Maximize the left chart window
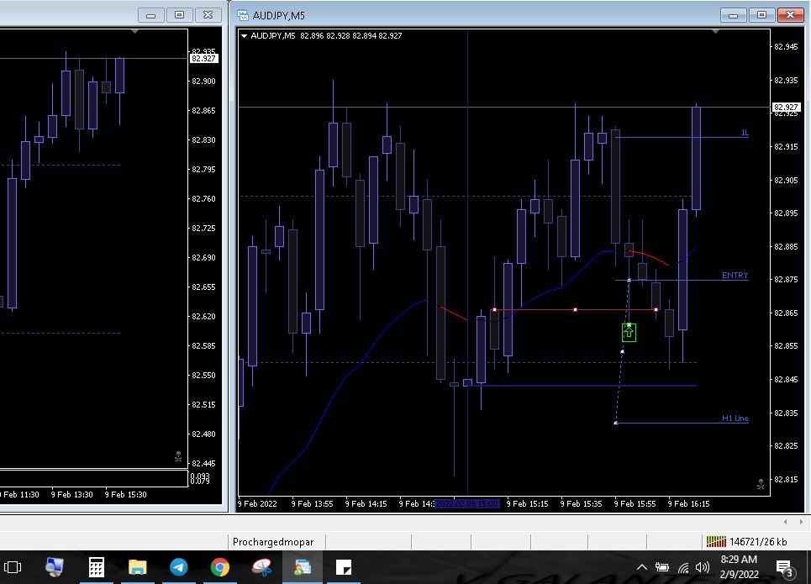811x584 pixels. tap(180, 15)
